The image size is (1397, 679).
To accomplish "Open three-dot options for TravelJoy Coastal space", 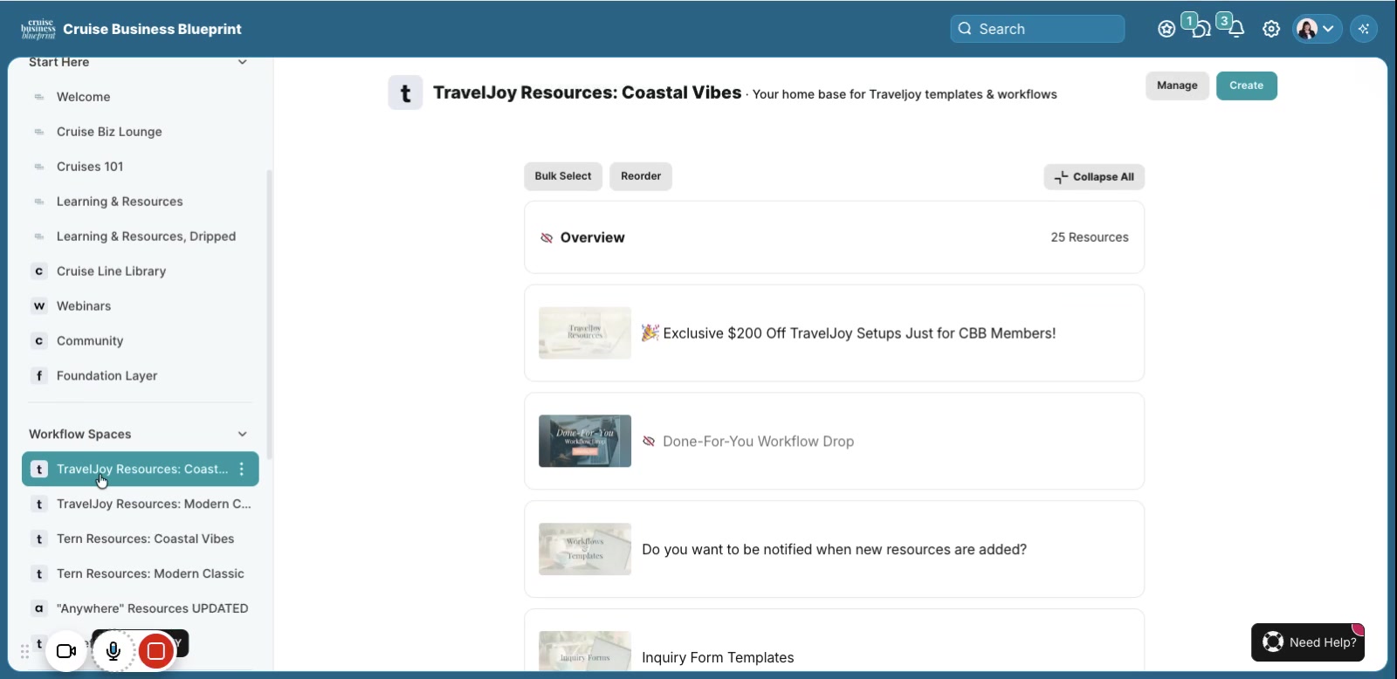I will coord(242,470).
